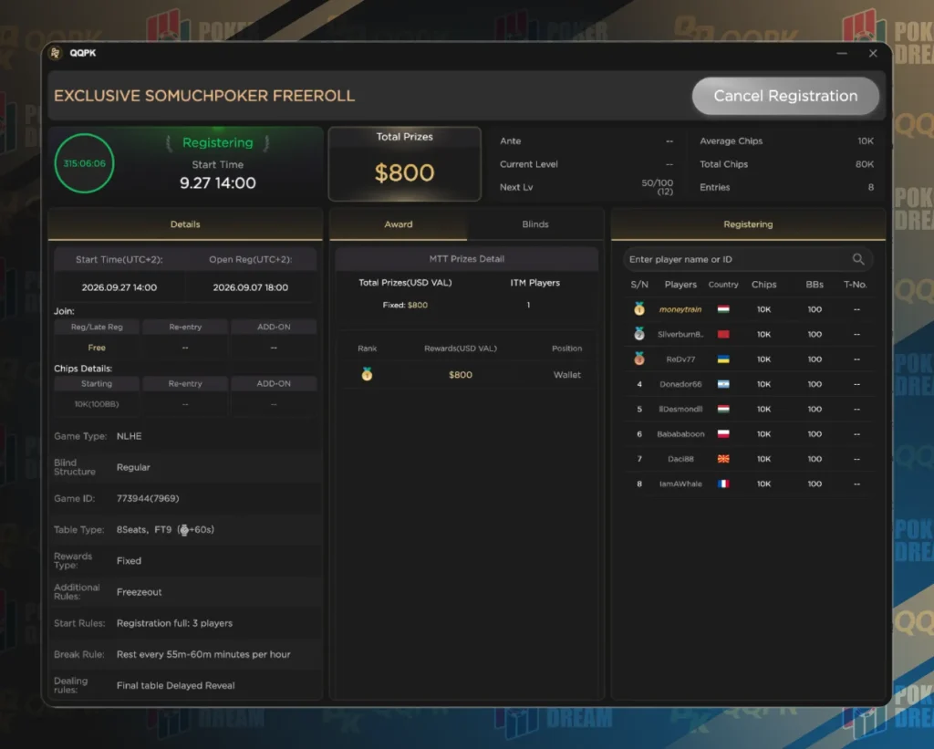Screen dimensions: 934x749
Task: Click the Players column header
Action: [x=680, y=285]
